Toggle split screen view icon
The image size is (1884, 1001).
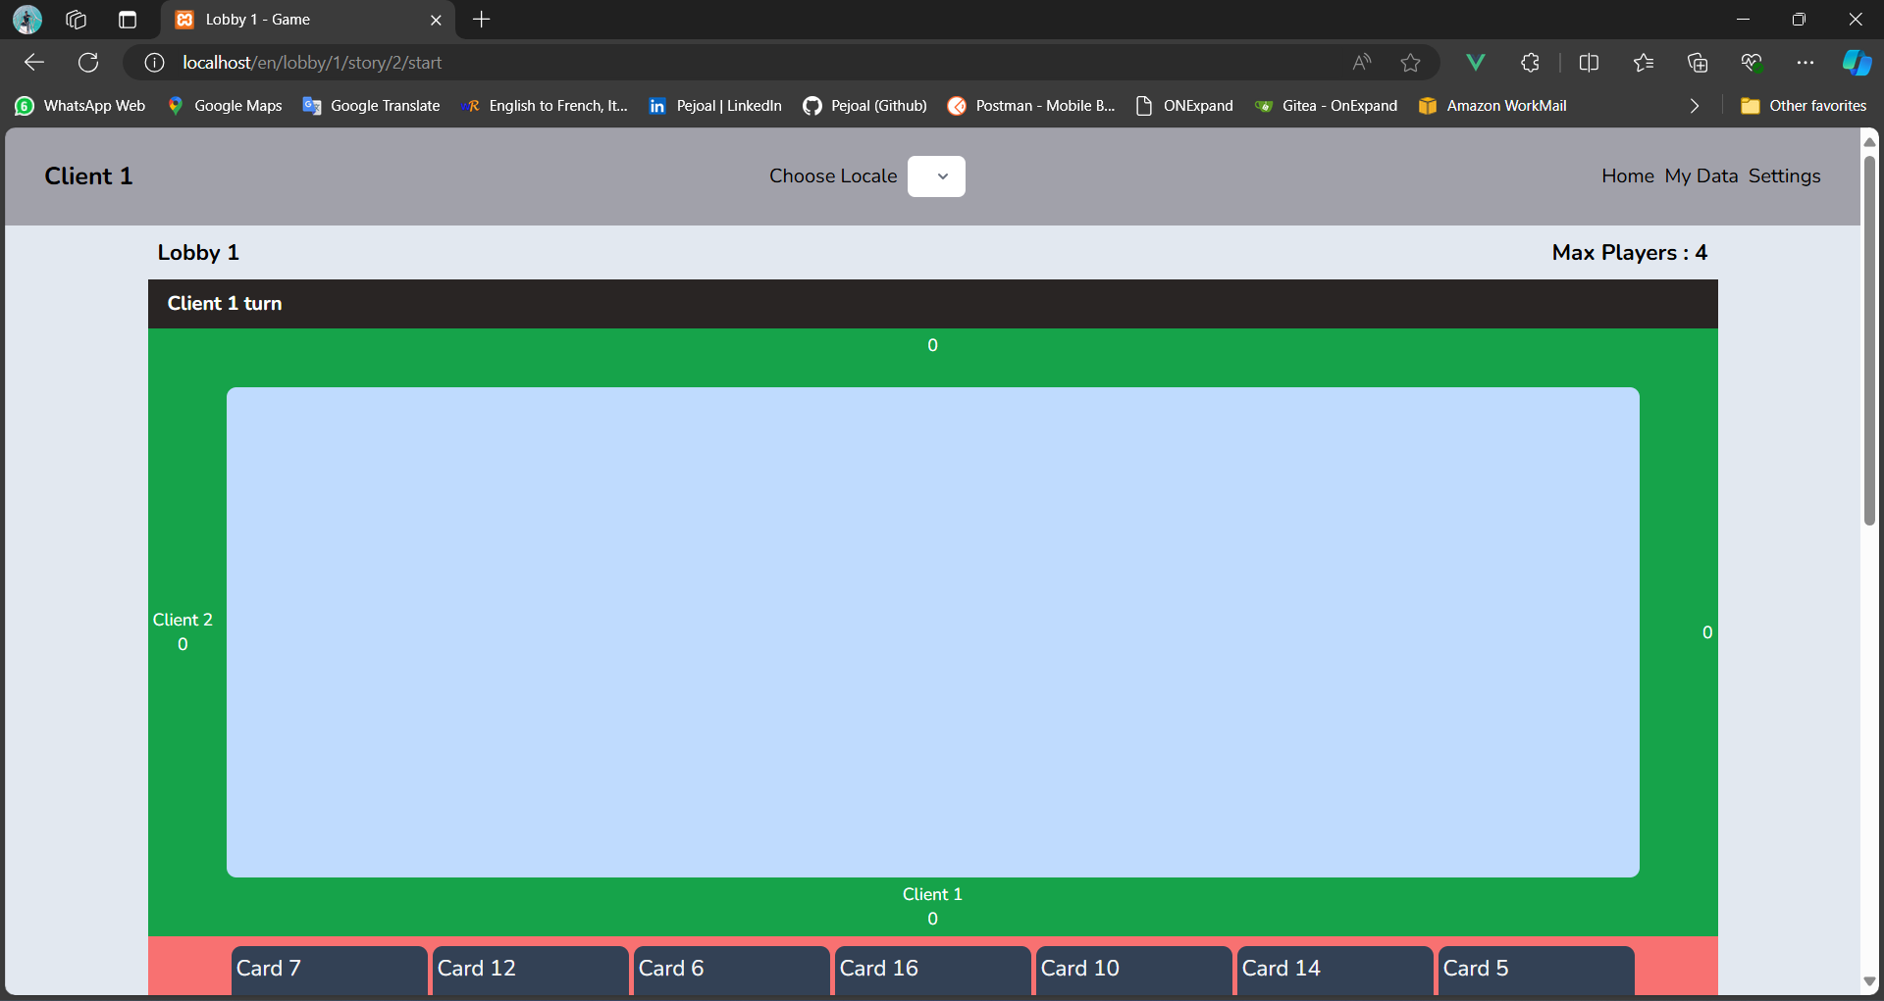tap(1589, 63)
